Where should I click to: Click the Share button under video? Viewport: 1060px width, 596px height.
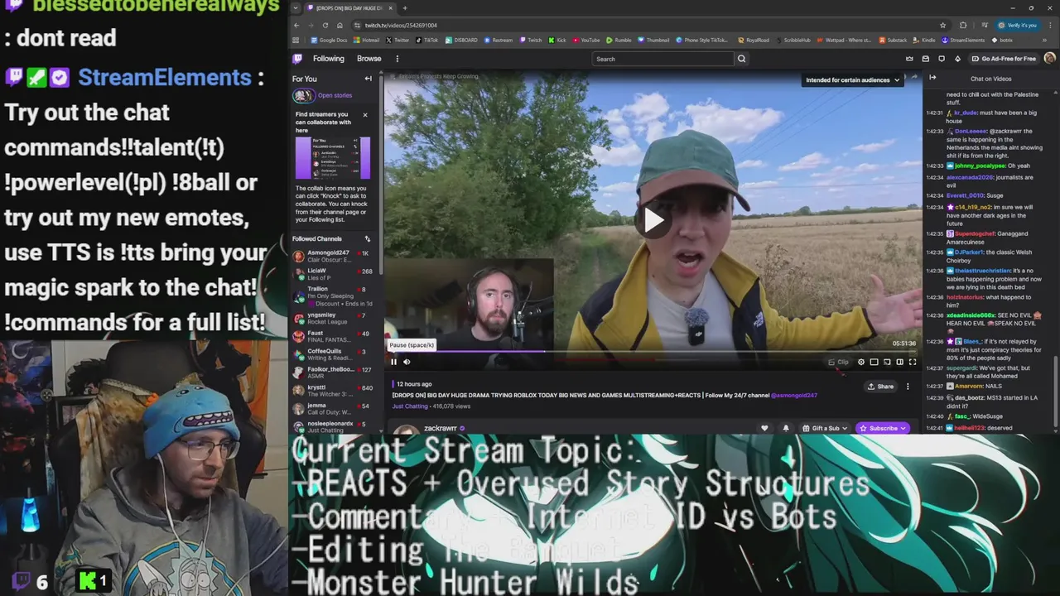[880, 387]
